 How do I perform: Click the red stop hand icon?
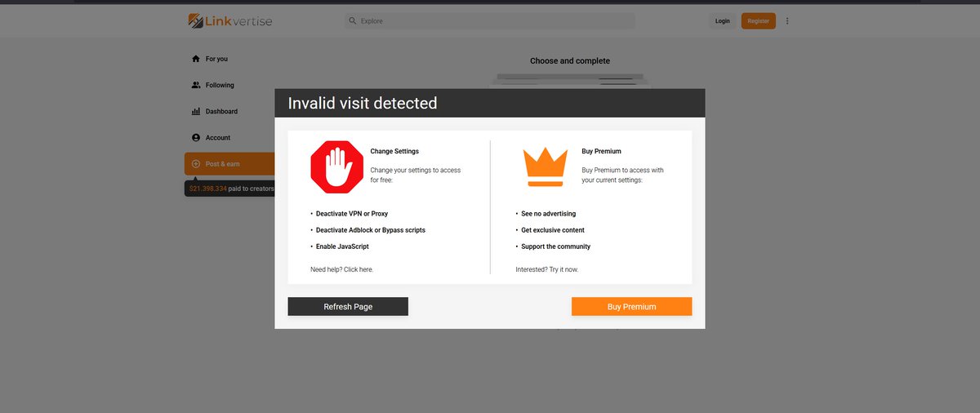336,167
